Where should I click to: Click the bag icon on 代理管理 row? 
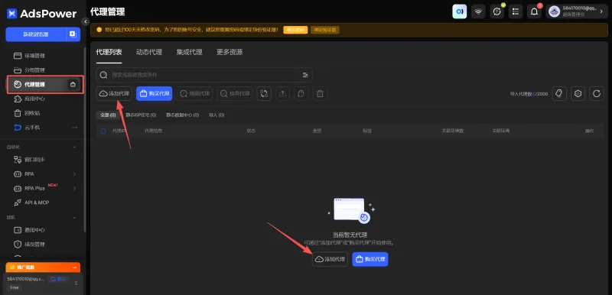click(x=73, y=85)
